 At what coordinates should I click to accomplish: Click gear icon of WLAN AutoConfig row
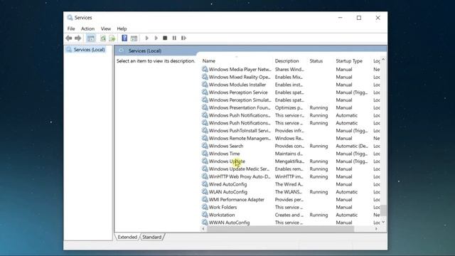(205, 192)
